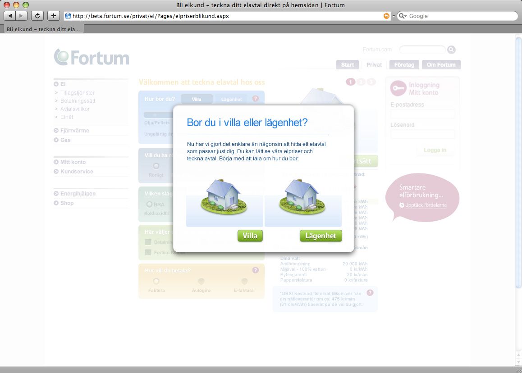Image resolution: width=522 pixels, height=373 pixels.
Task: Select the Rörligt radio button
Action: (156, 166)
